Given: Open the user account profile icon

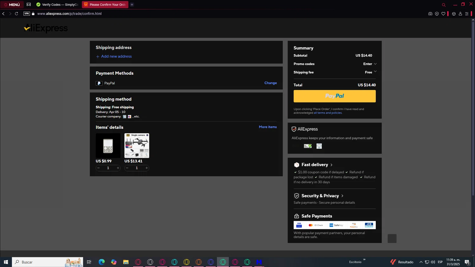Looking at the screenshot, I should pos(460,14).
